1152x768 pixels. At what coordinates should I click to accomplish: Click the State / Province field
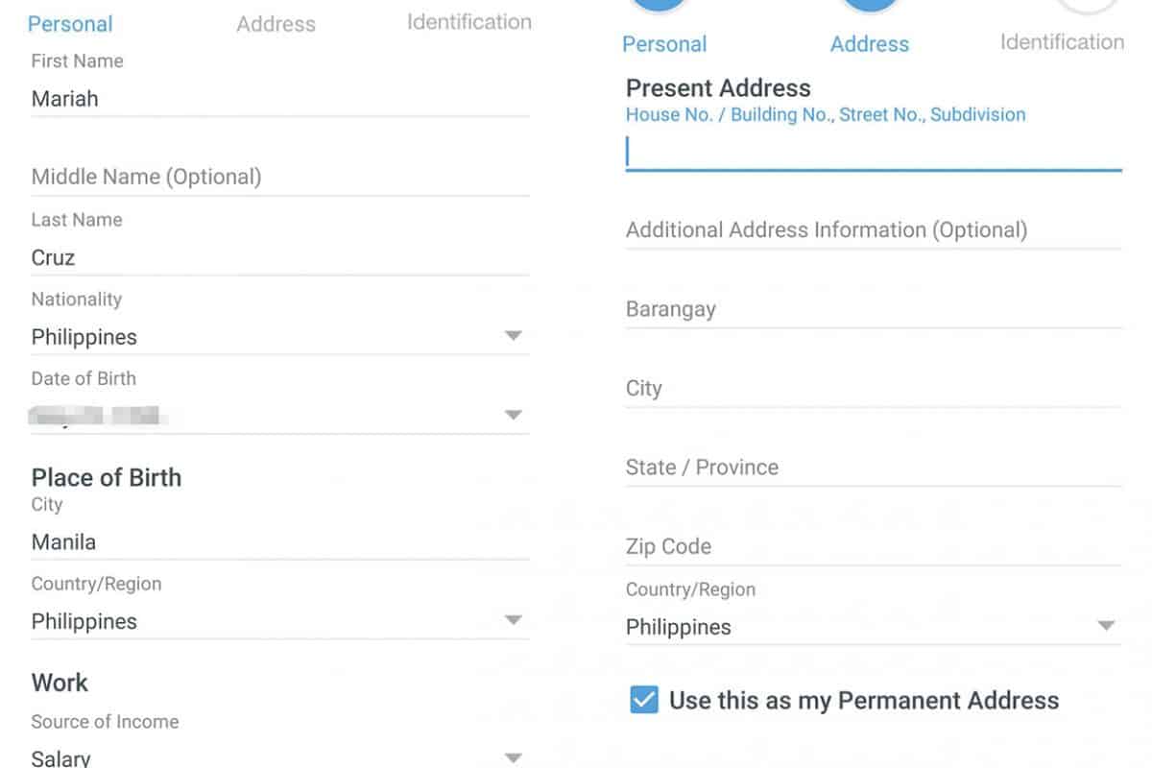point(872,468)
